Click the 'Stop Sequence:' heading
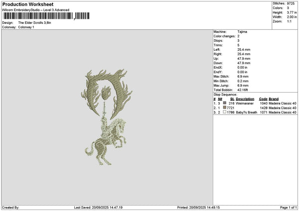Image resolution: width=299 pixels, height=211 pixels. coord(225,95)
